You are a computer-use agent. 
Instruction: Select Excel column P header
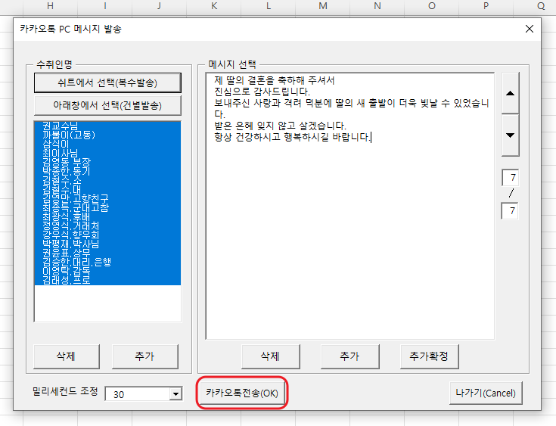pos(486,6)
